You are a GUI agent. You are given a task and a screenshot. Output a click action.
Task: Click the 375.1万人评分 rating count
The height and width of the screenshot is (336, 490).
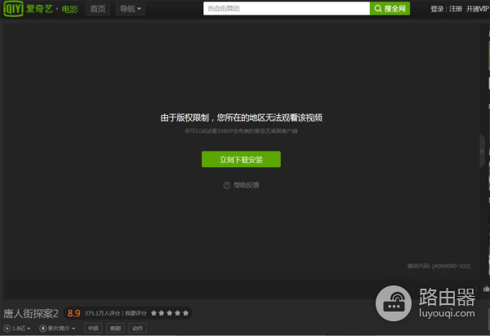click(x=102, y=313)
